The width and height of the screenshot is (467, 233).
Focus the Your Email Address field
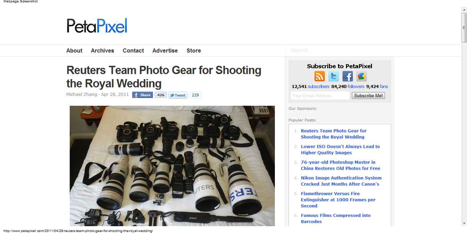coord(320,95)
